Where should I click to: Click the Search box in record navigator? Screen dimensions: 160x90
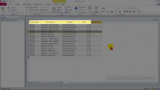pyautogui.click(x=63, y=82)
